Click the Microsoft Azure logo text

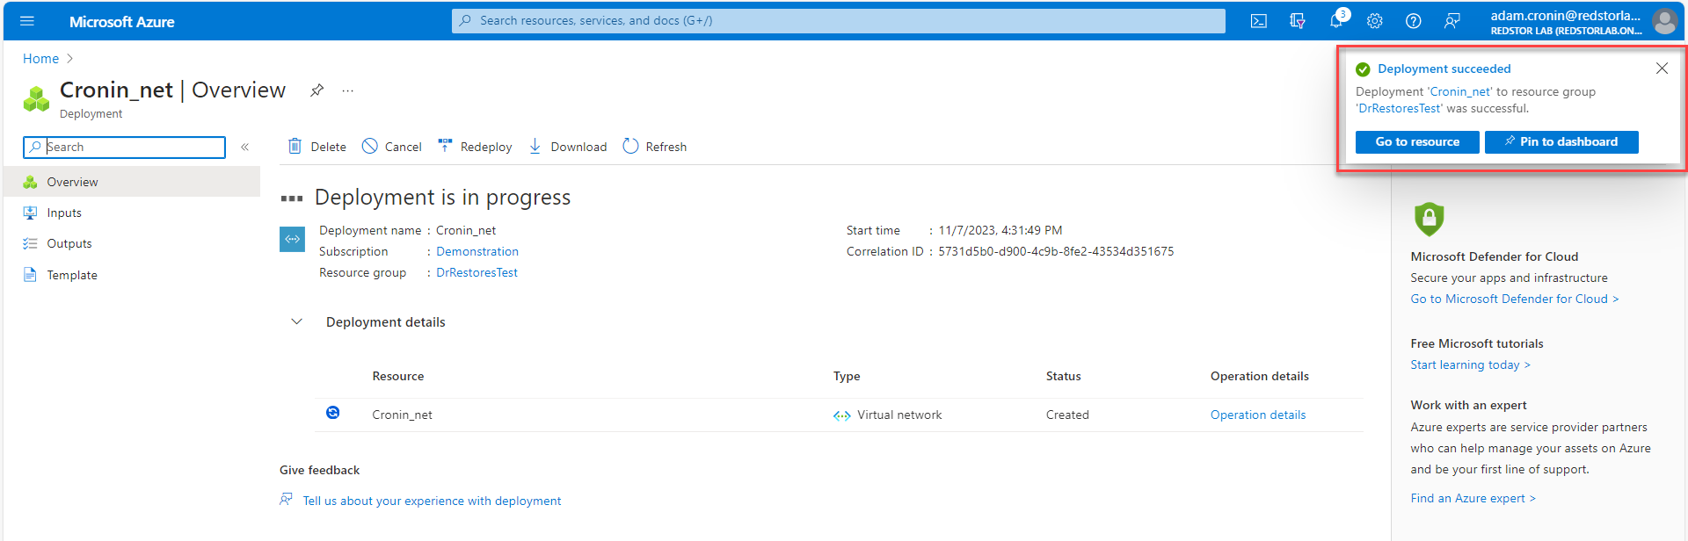(121, 22)
